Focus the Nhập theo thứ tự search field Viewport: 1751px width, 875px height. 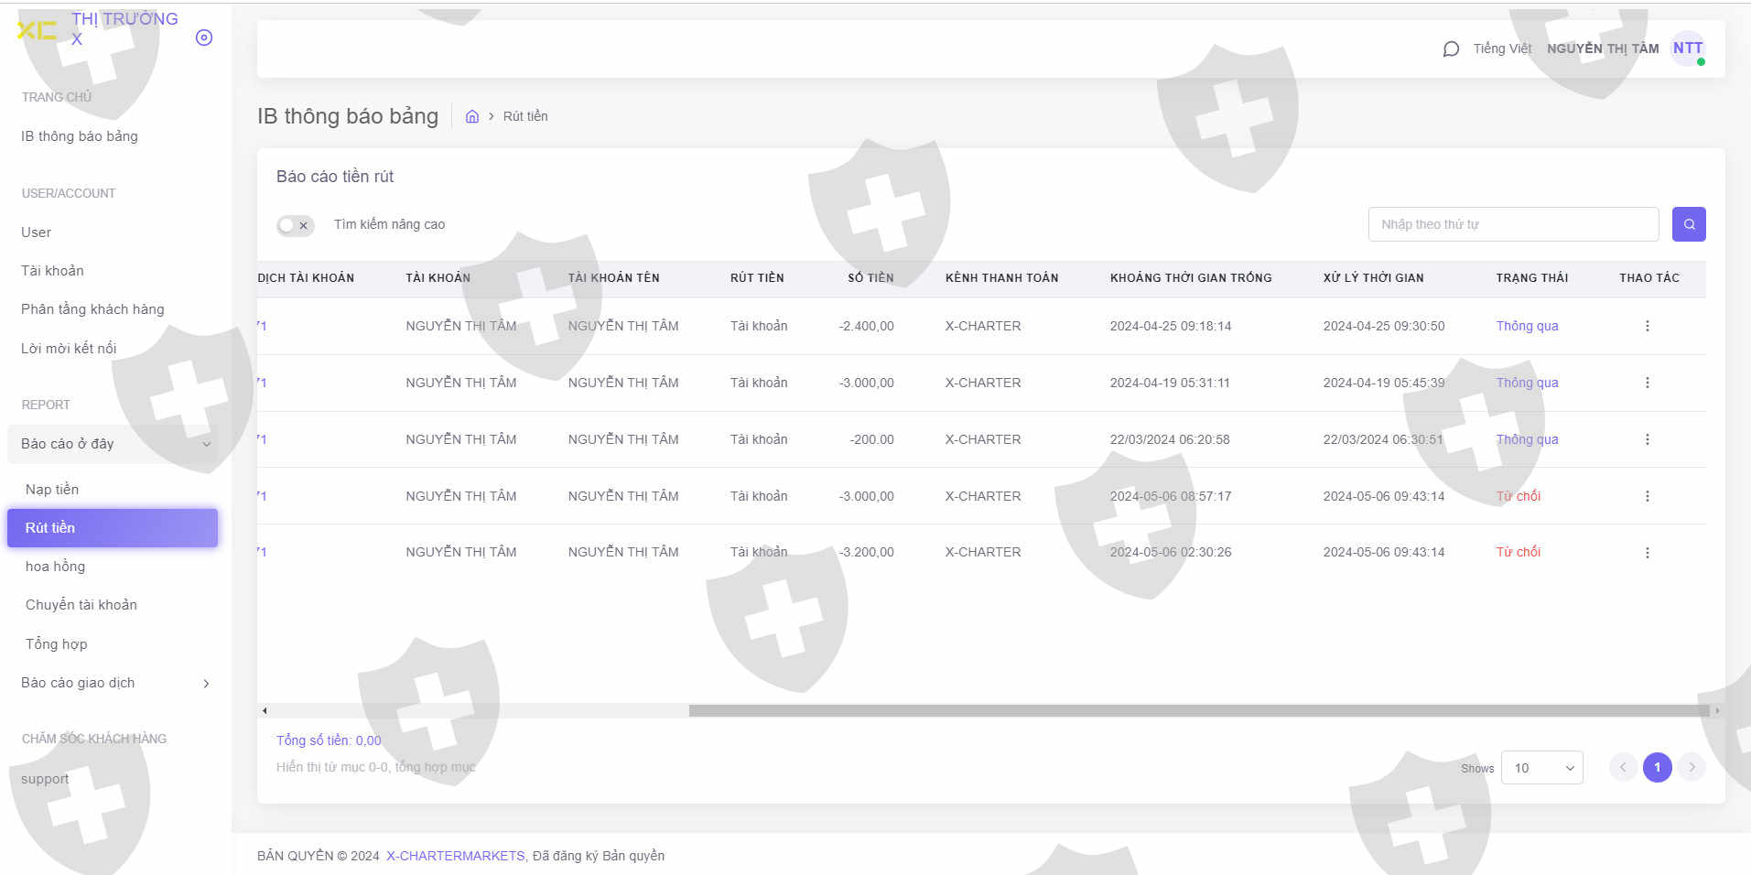point(1512,224)
